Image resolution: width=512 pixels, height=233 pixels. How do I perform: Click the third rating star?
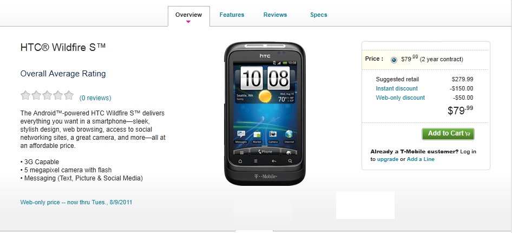click(x=47, y=95)
